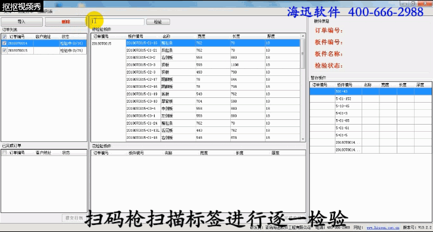This screenshot has height=232, width=433.
Task: Sort 订单列表 by 客户地址 column header
Action: (43, 37)
